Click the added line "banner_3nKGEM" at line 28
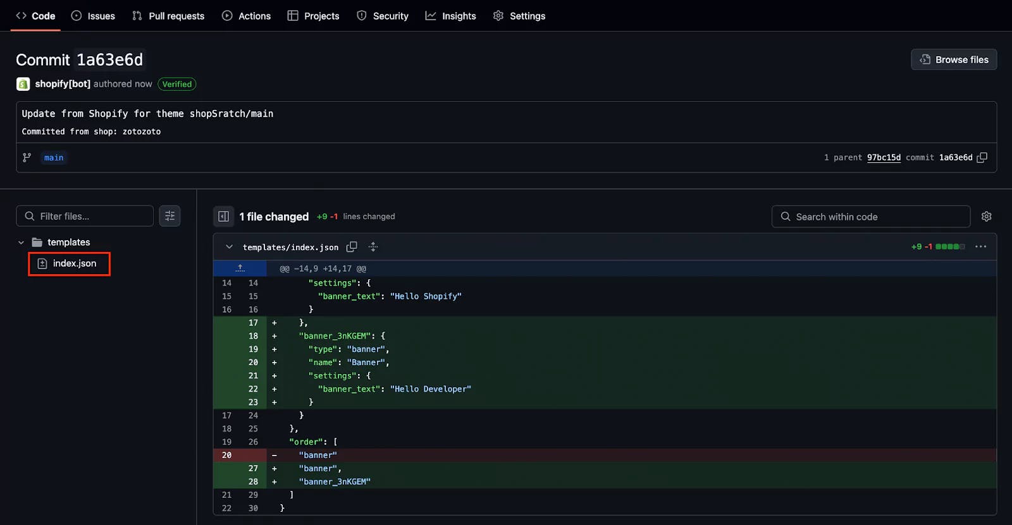The width and height of the screenshot is (1012, 525). point(631,482)
